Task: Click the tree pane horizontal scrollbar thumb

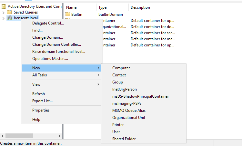Action: [19, 136]
